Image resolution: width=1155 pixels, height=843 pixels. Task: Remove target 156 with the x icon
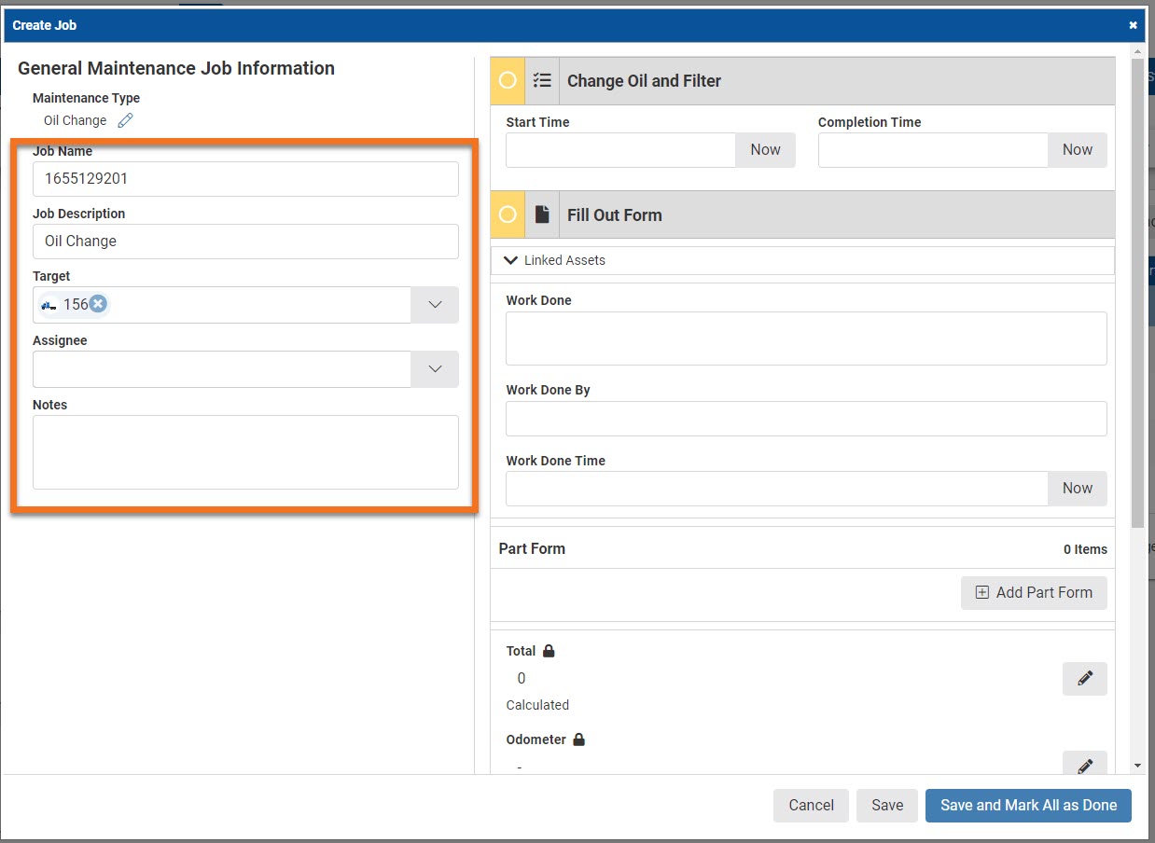[98, 304]
